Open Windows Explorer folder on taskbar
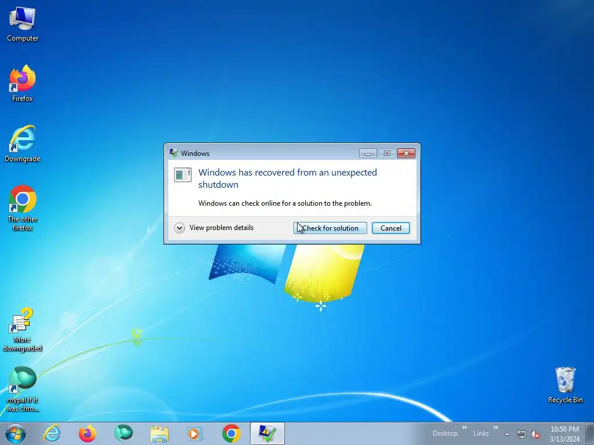Image resolution: width=594 pixels, height=445 pixels. (x=160, y=433)
